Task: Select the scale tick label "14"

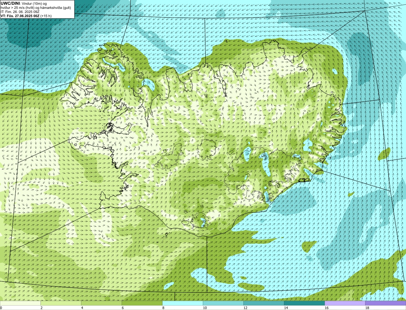Action: coord(286,308)
